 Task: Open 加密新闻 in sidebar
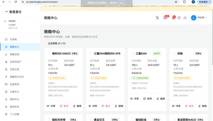(x=20, y=84)
